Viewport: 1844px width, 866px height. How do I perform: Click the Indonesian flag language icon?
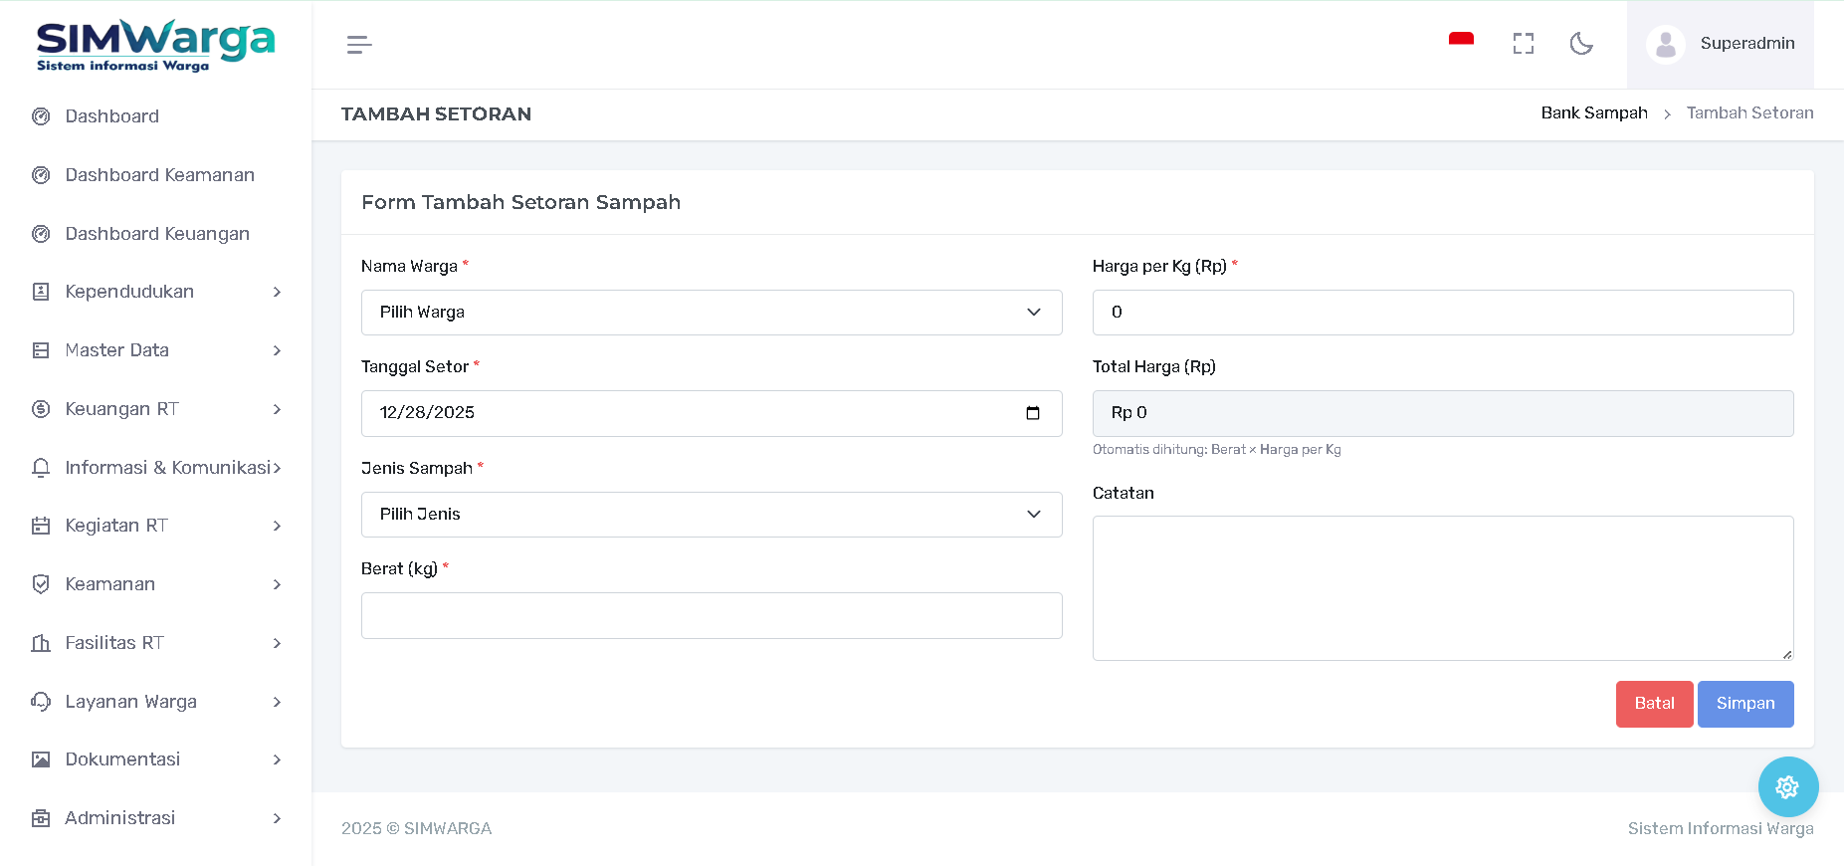pos(1461,42)
